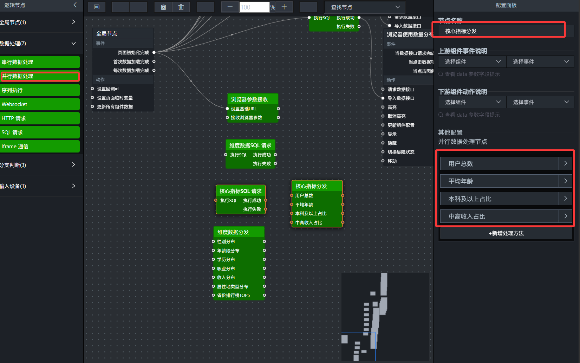580x363 pixels.
Task: Select the 序列执行 node type
Action: 40,90
